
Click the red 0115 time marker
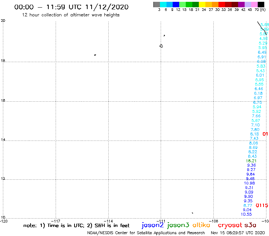pyautogui.click(x=262, y=206)
